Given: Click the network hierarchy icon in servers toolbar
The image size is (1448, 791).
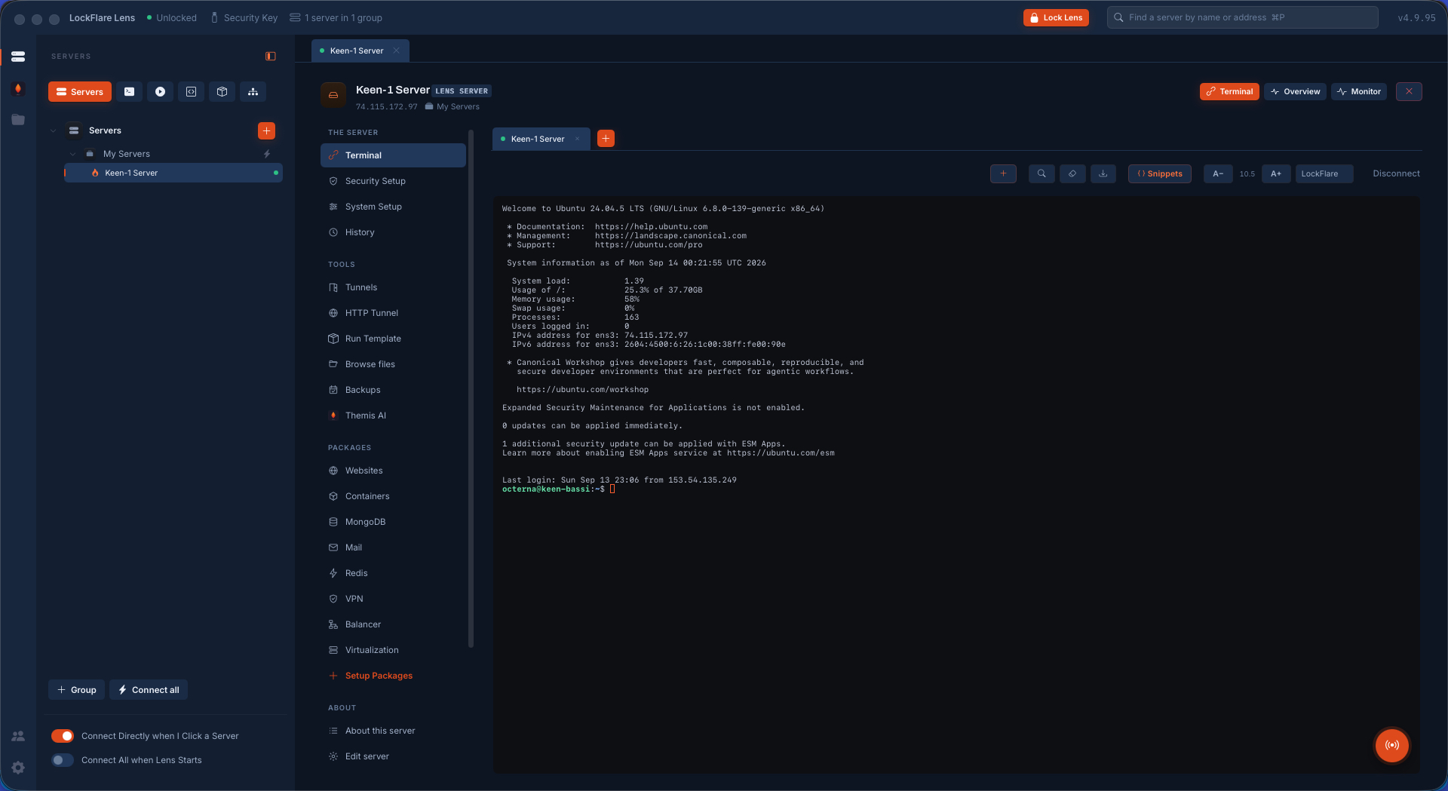Looking at the screenshot, I should pos(253,92).
